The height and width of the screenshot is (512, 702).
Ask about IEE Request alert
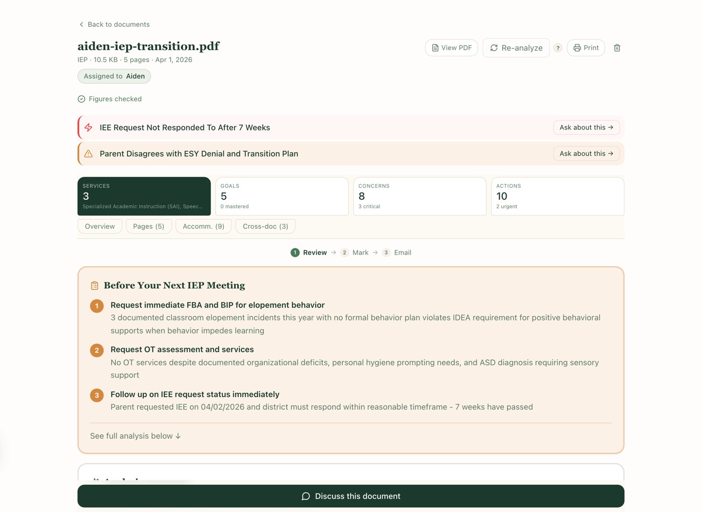pos(586,128)
